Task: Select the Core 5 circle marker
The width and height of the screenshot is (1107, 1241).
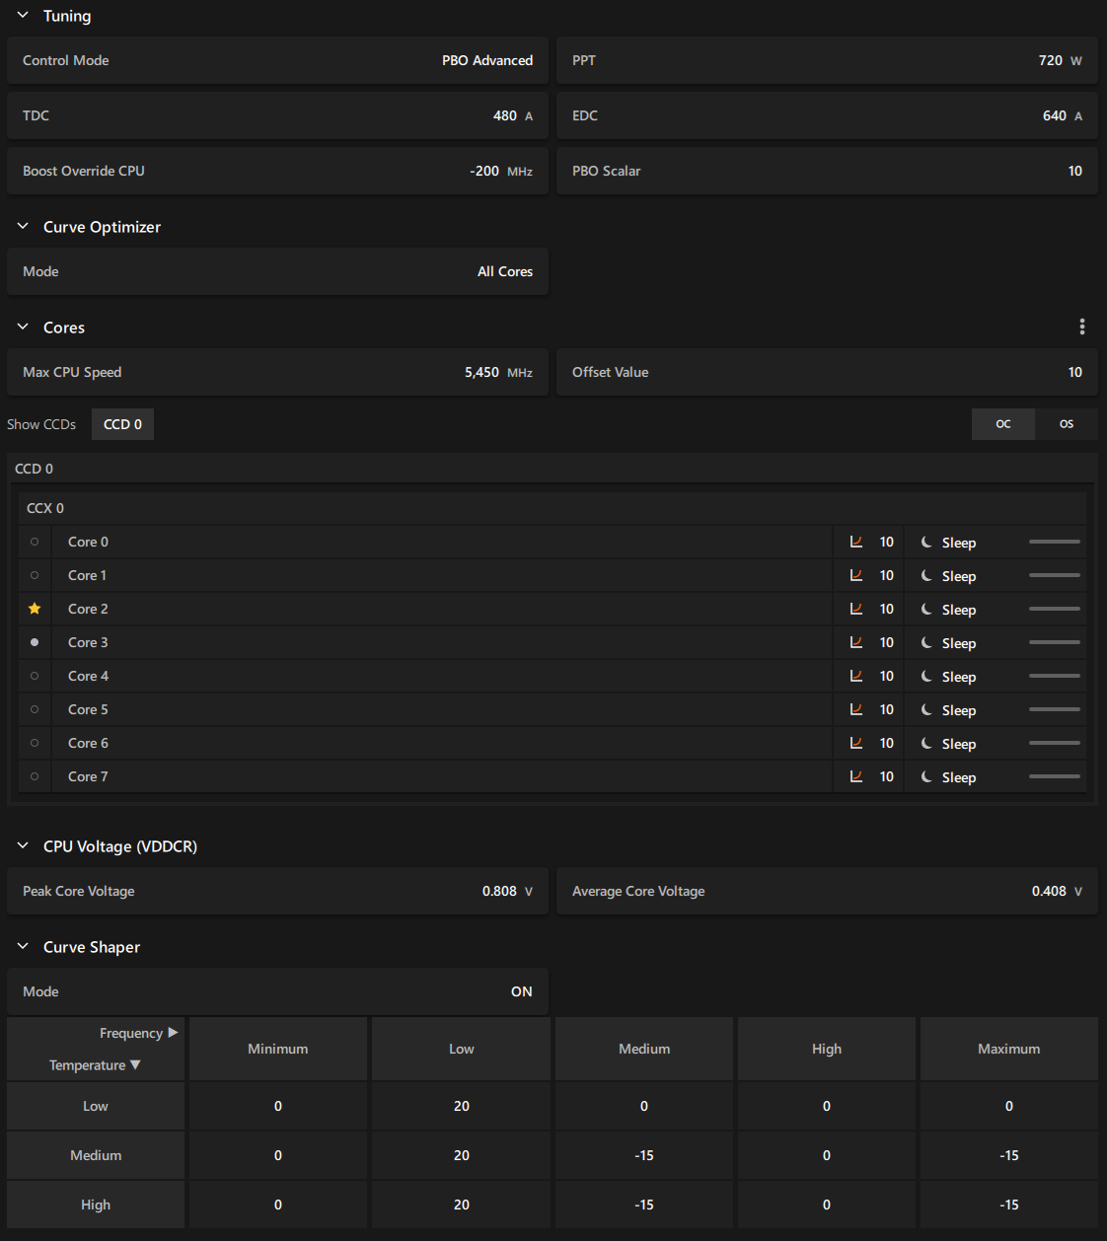Action: 35,709
